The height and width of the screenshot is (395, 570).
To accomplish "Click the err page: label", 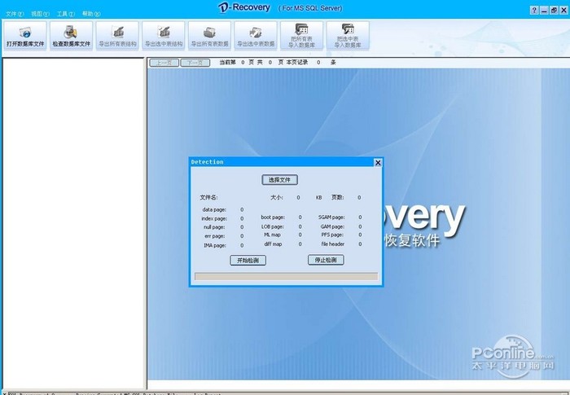I will [214, 236].
